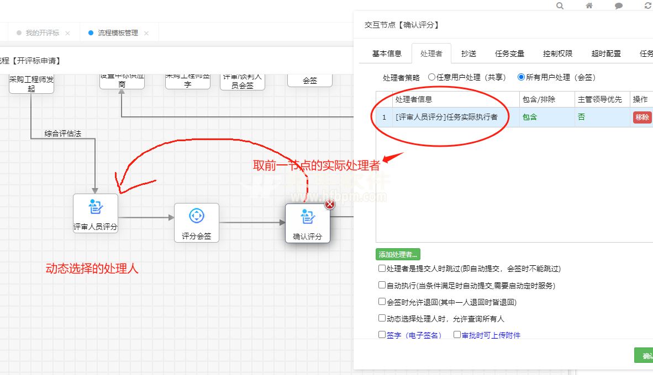The height and width of the screenshot is (375, 653).
Task: Select the 评审人员评分 node icon
Action: [96, 208]
